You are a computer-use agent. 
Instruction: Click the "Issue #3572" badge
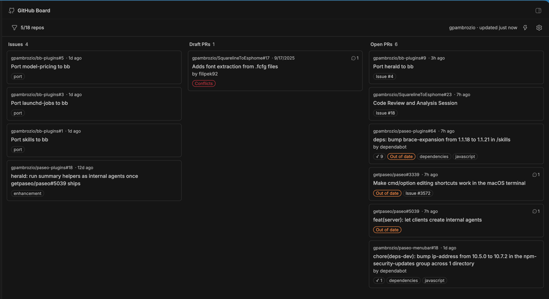[x=418, y=193]
